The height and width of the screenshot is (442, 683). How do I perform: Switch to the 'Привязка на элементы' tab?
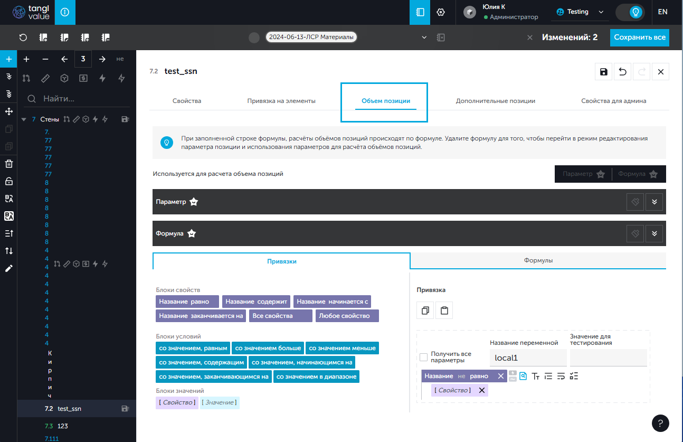(x=281, y=101)
